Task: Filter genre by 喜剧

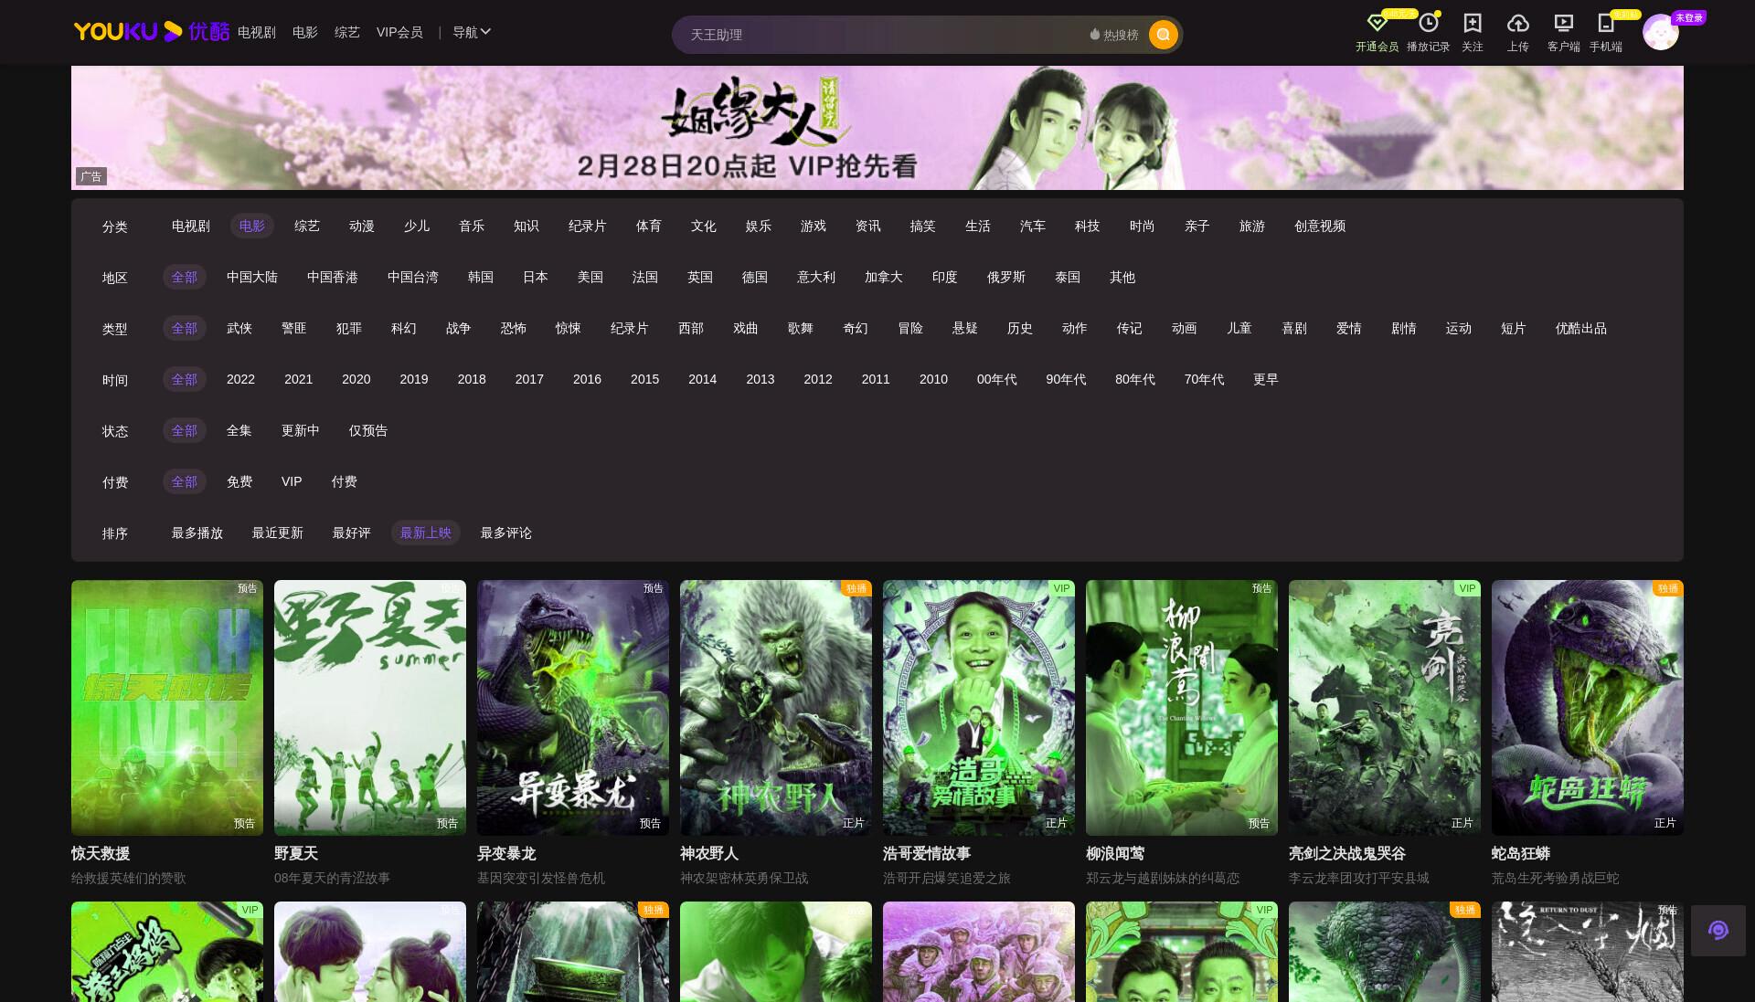Action: 1294,328
